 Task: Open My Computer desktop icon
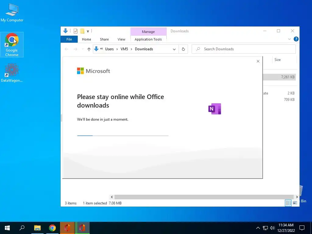point(12,13)
